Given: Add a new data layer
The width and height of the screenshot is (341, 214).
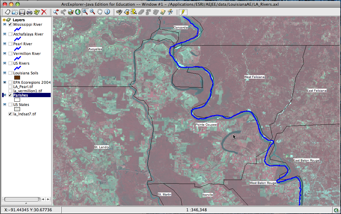Looking at the screenshot, I should click(36, 12).
